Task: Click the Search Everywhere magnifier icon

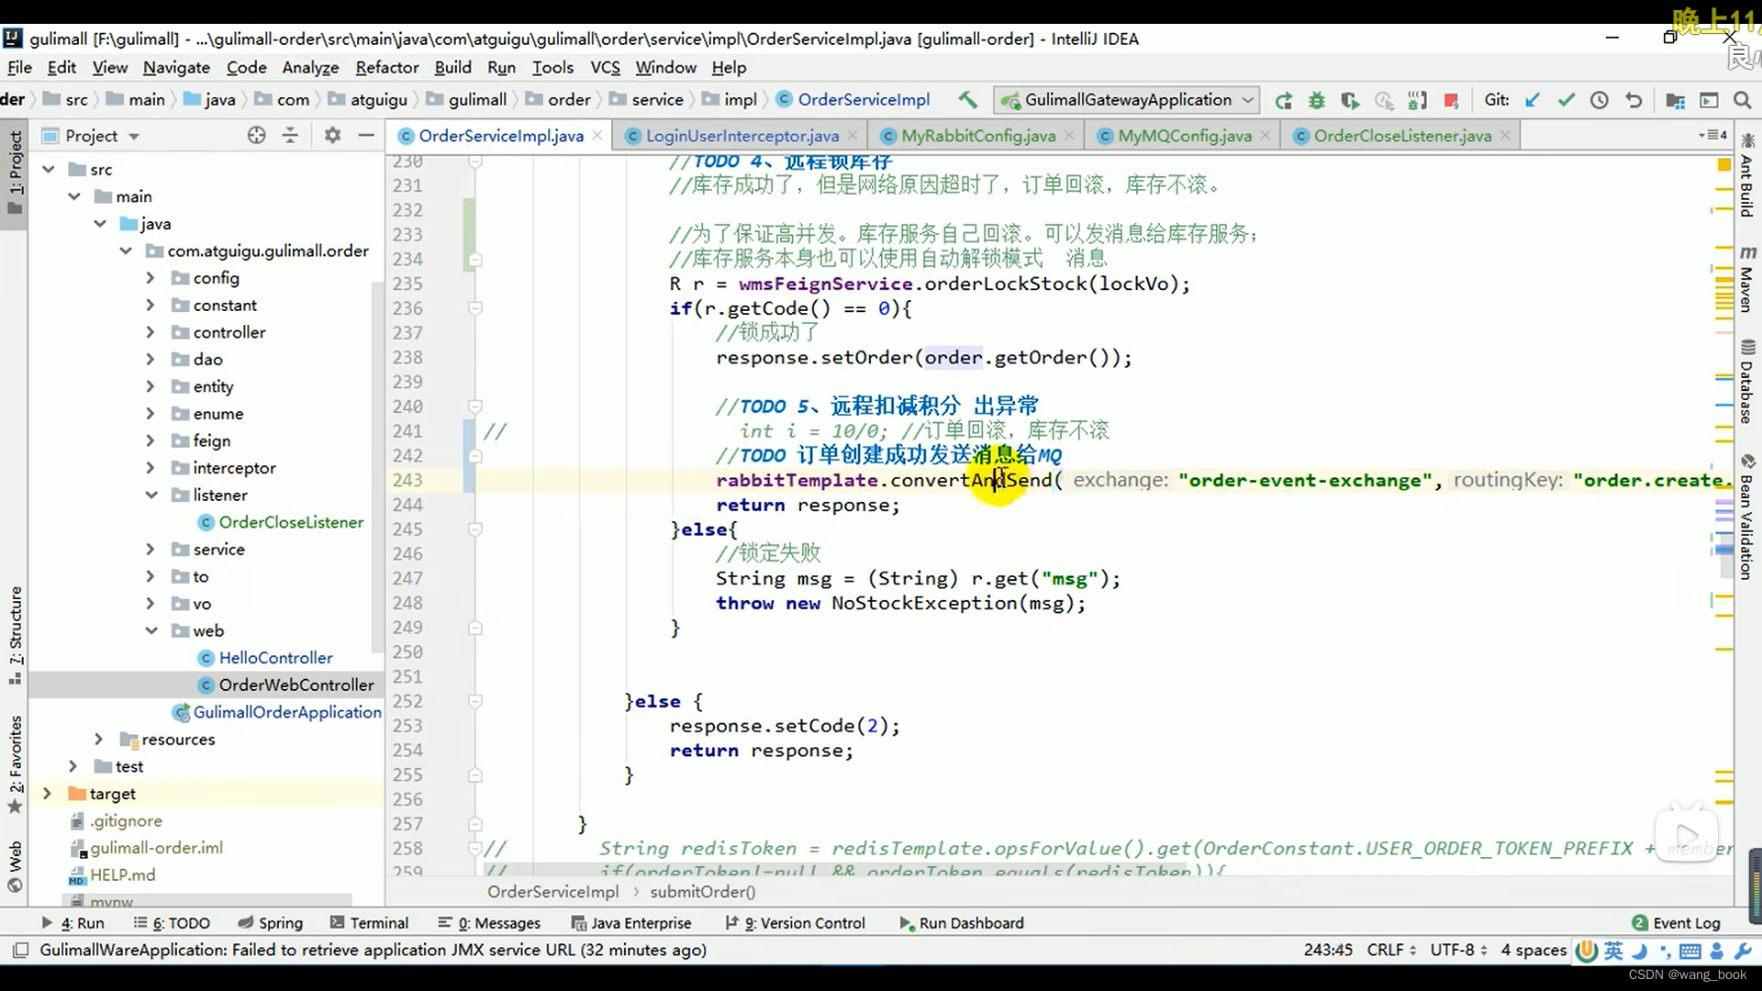Action: pos(1742,100)
